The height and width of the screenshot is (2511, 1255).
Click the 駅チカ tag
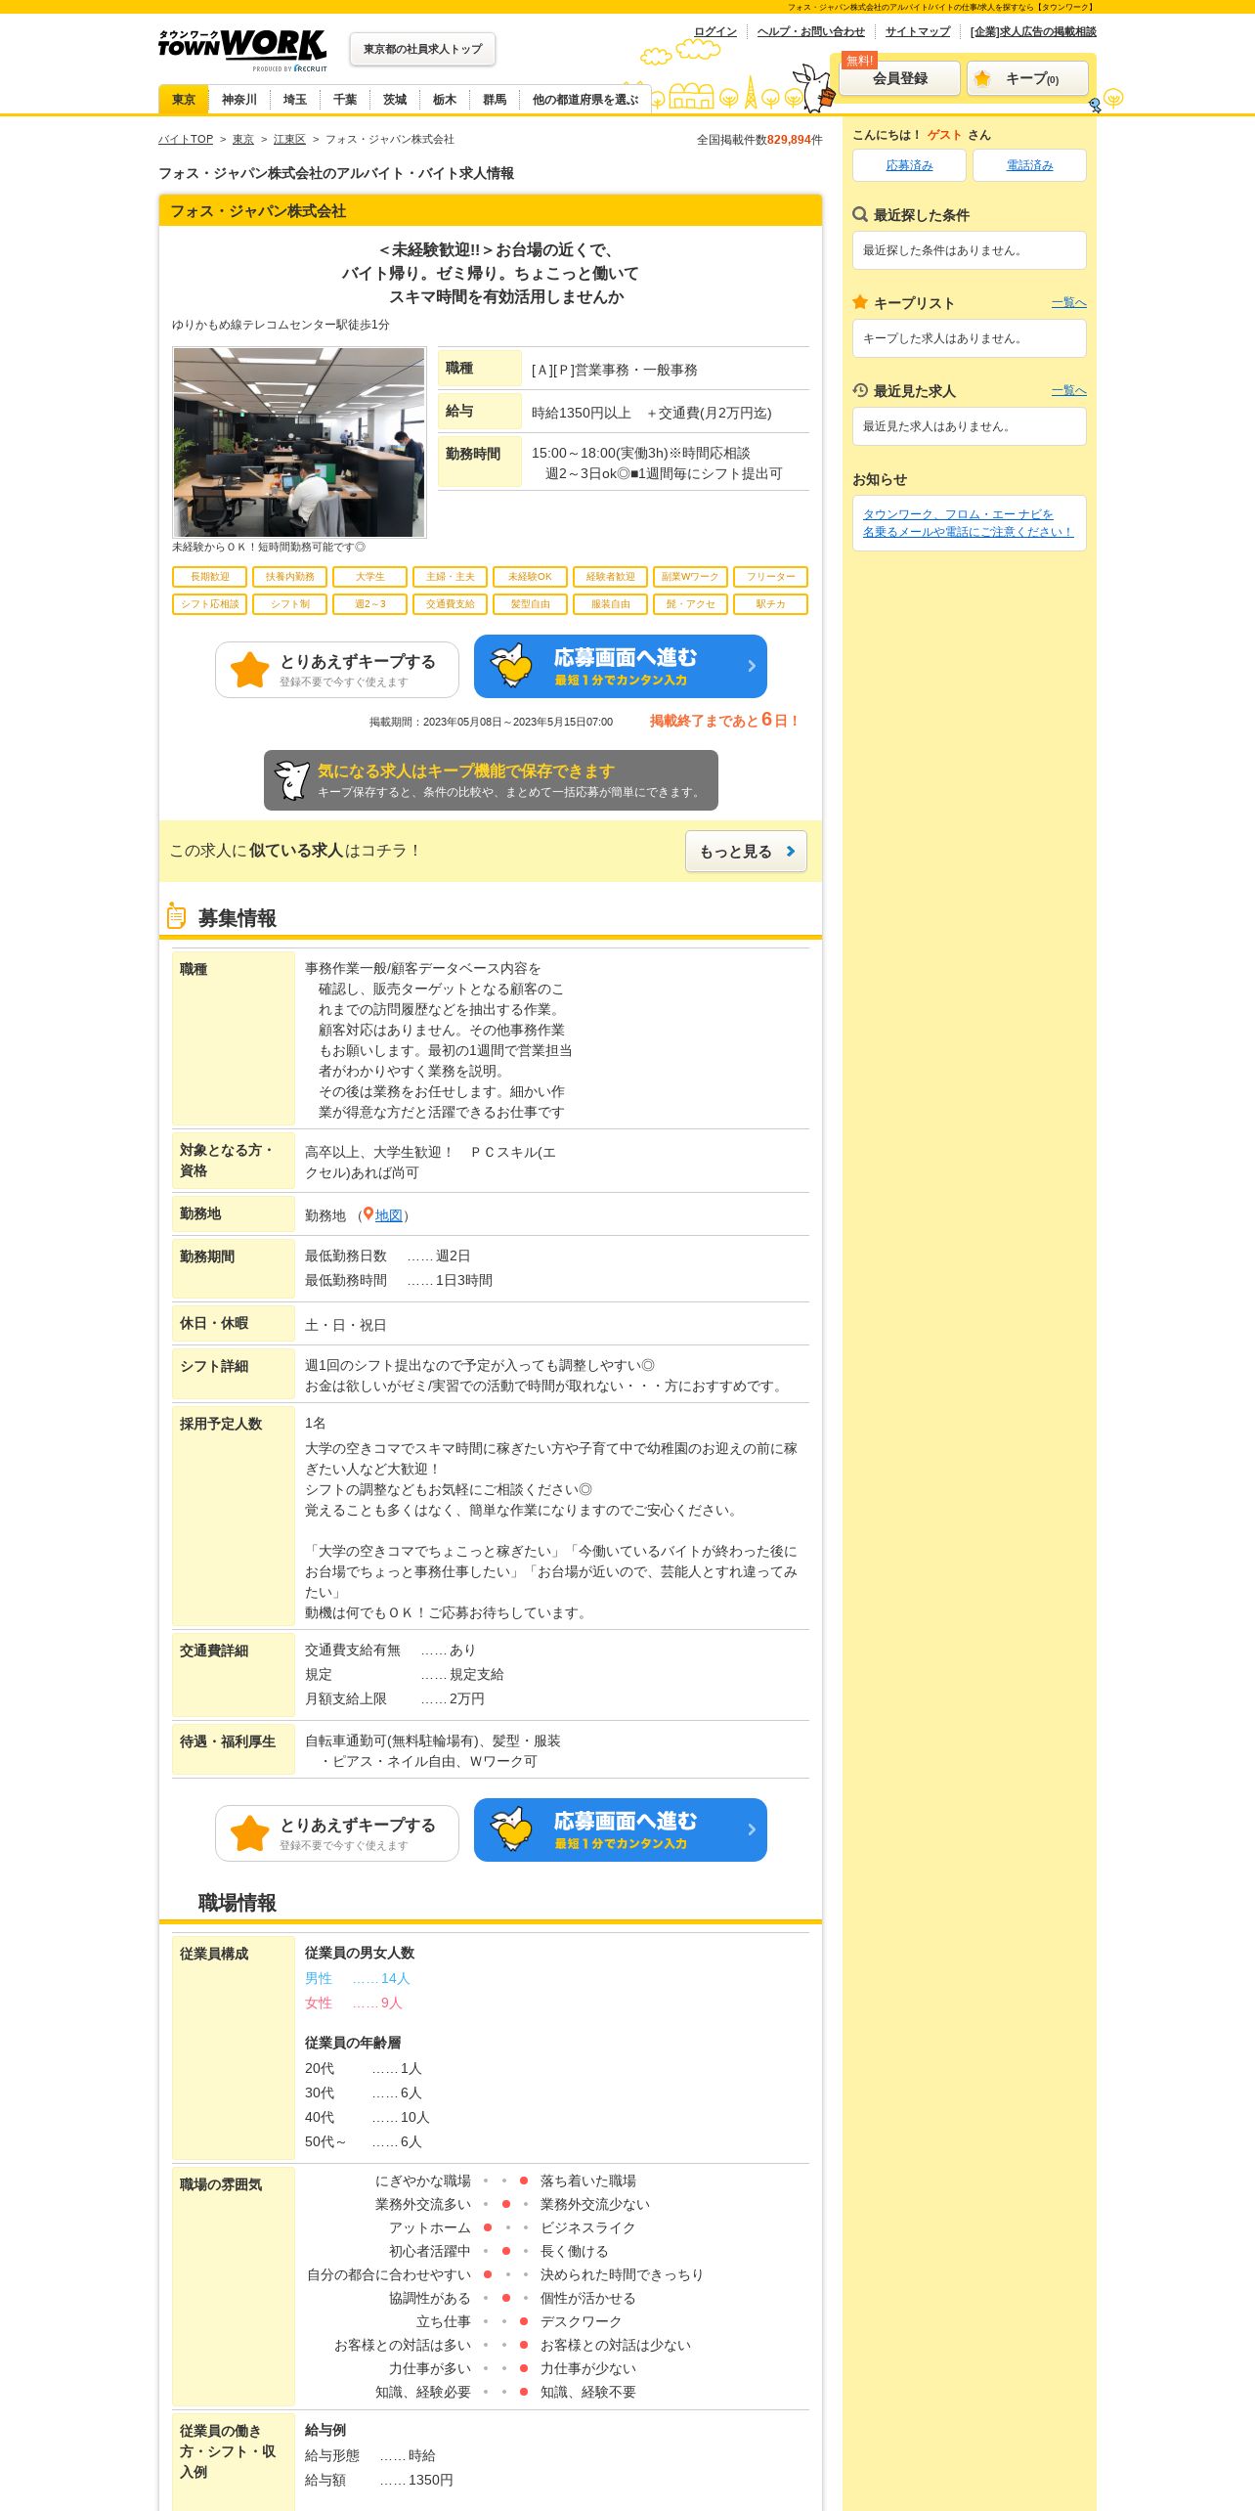(770, 604)
